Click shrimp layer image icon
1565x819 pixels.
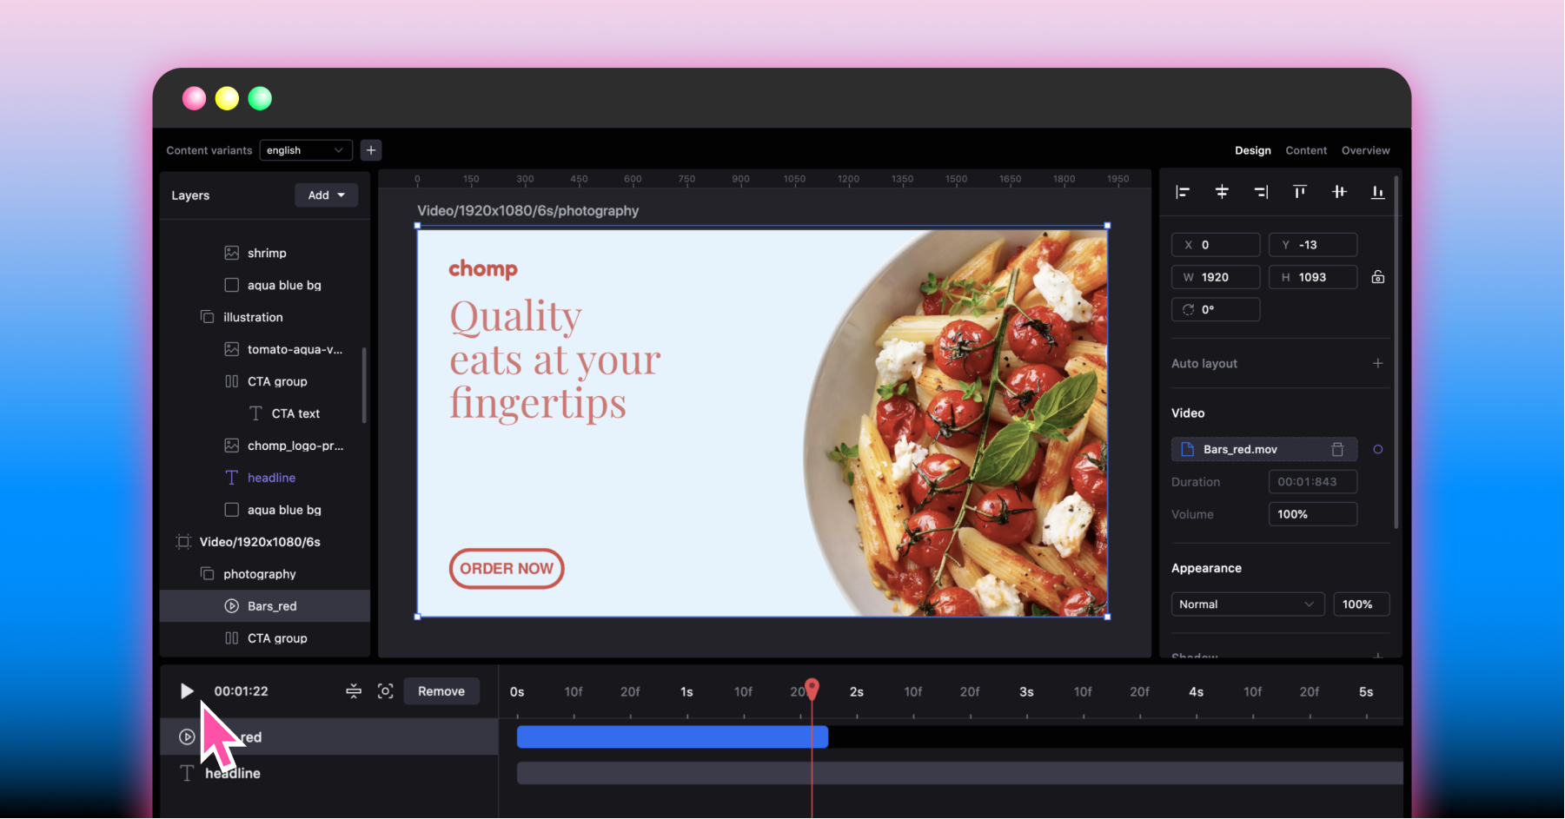pyautogui.click(x=232, y=253)
